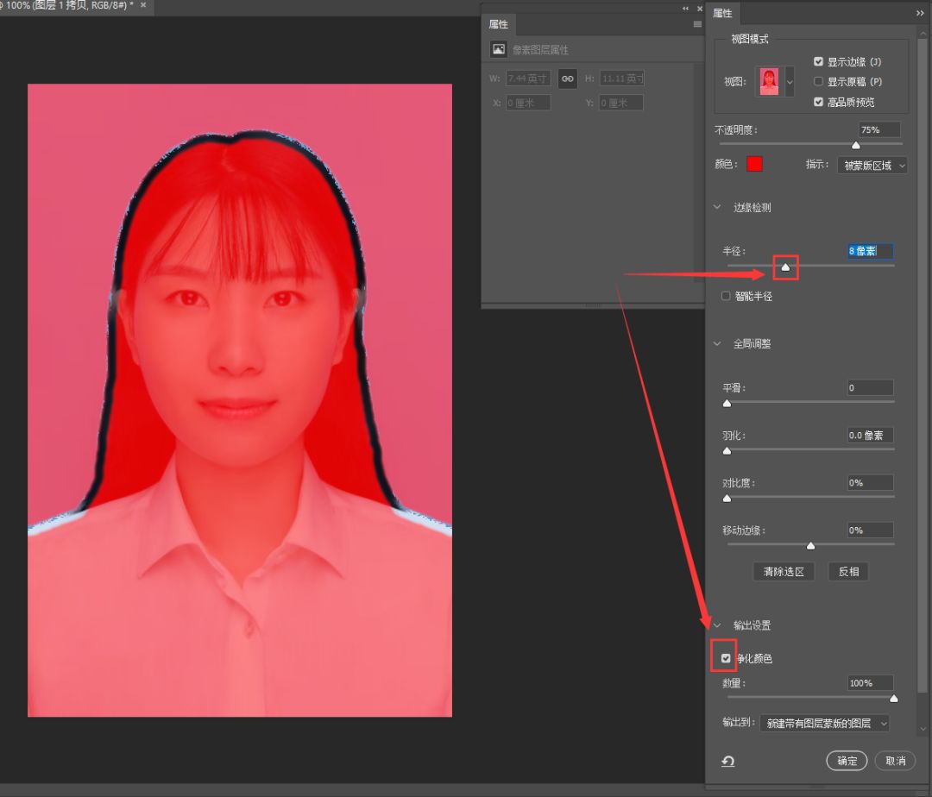
Task: Disable the 显示边缘 (J) checkbox
Action: 818,62
